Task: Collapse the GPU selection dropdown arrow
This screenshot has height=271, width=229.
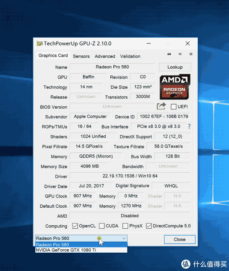Action: tap(124, 238)
